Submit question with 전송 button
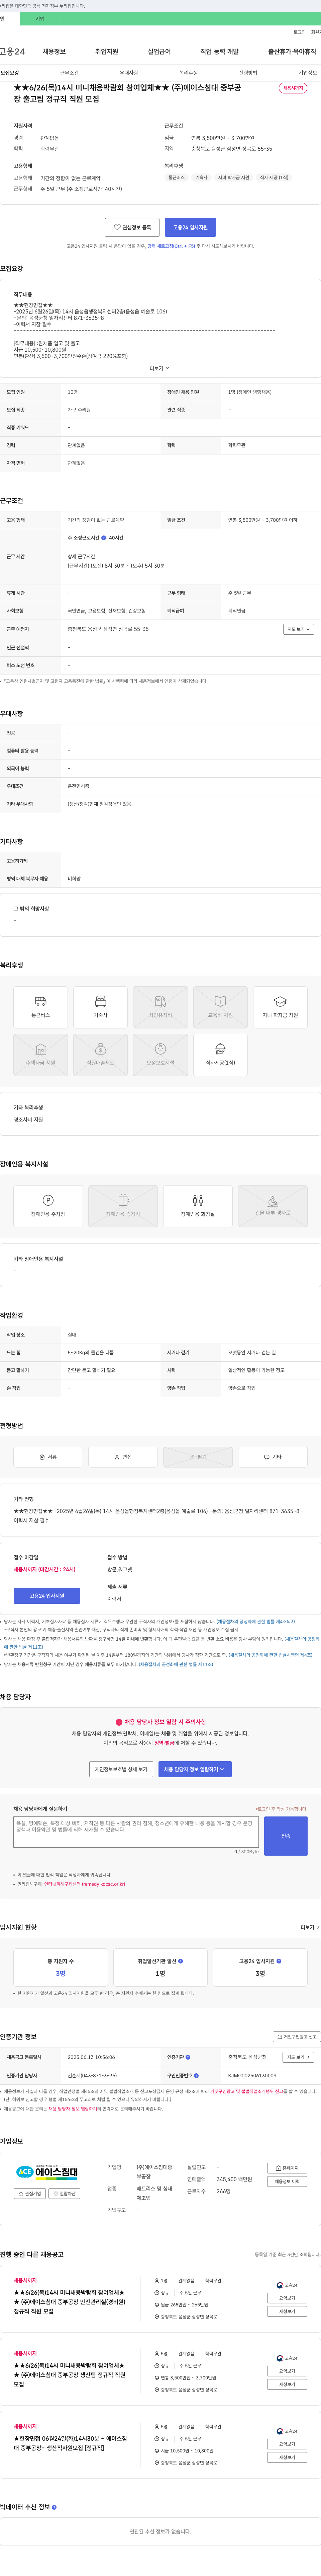Viewport: 321px width, 2576px height. point(286,1836)
